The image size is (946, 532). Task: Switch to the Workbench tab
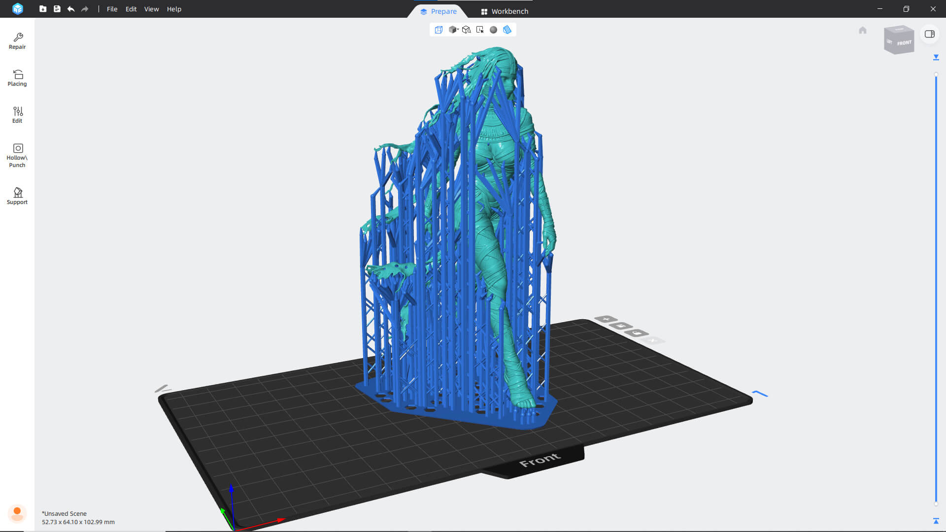pos(505,11)
